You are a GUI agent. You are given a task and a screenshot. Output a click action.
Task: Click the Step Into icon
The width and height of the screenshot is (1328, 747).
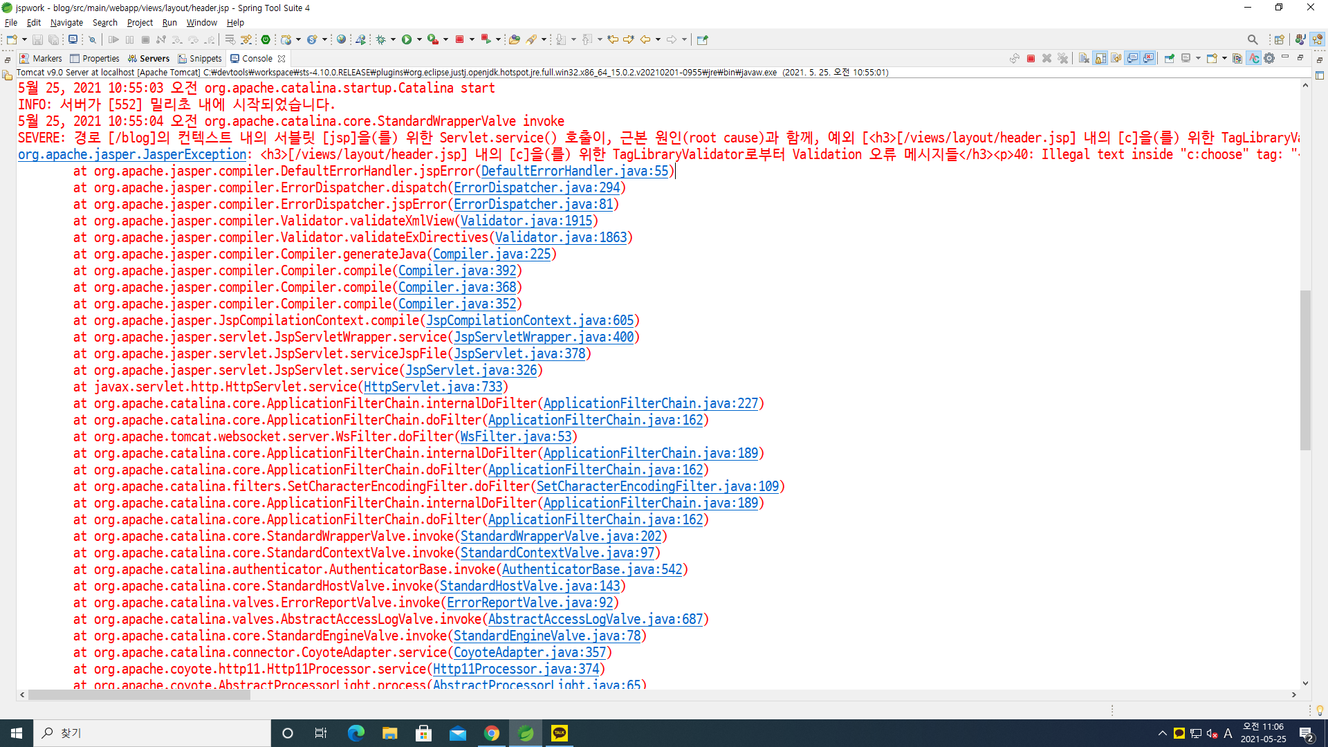pyautogui.click(x=177, y=39)
